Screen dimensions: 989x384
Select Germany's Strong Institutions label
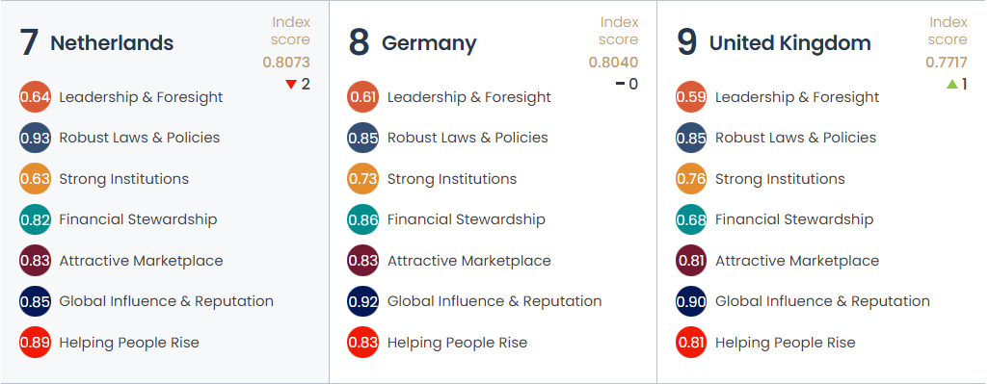[452, 179]
